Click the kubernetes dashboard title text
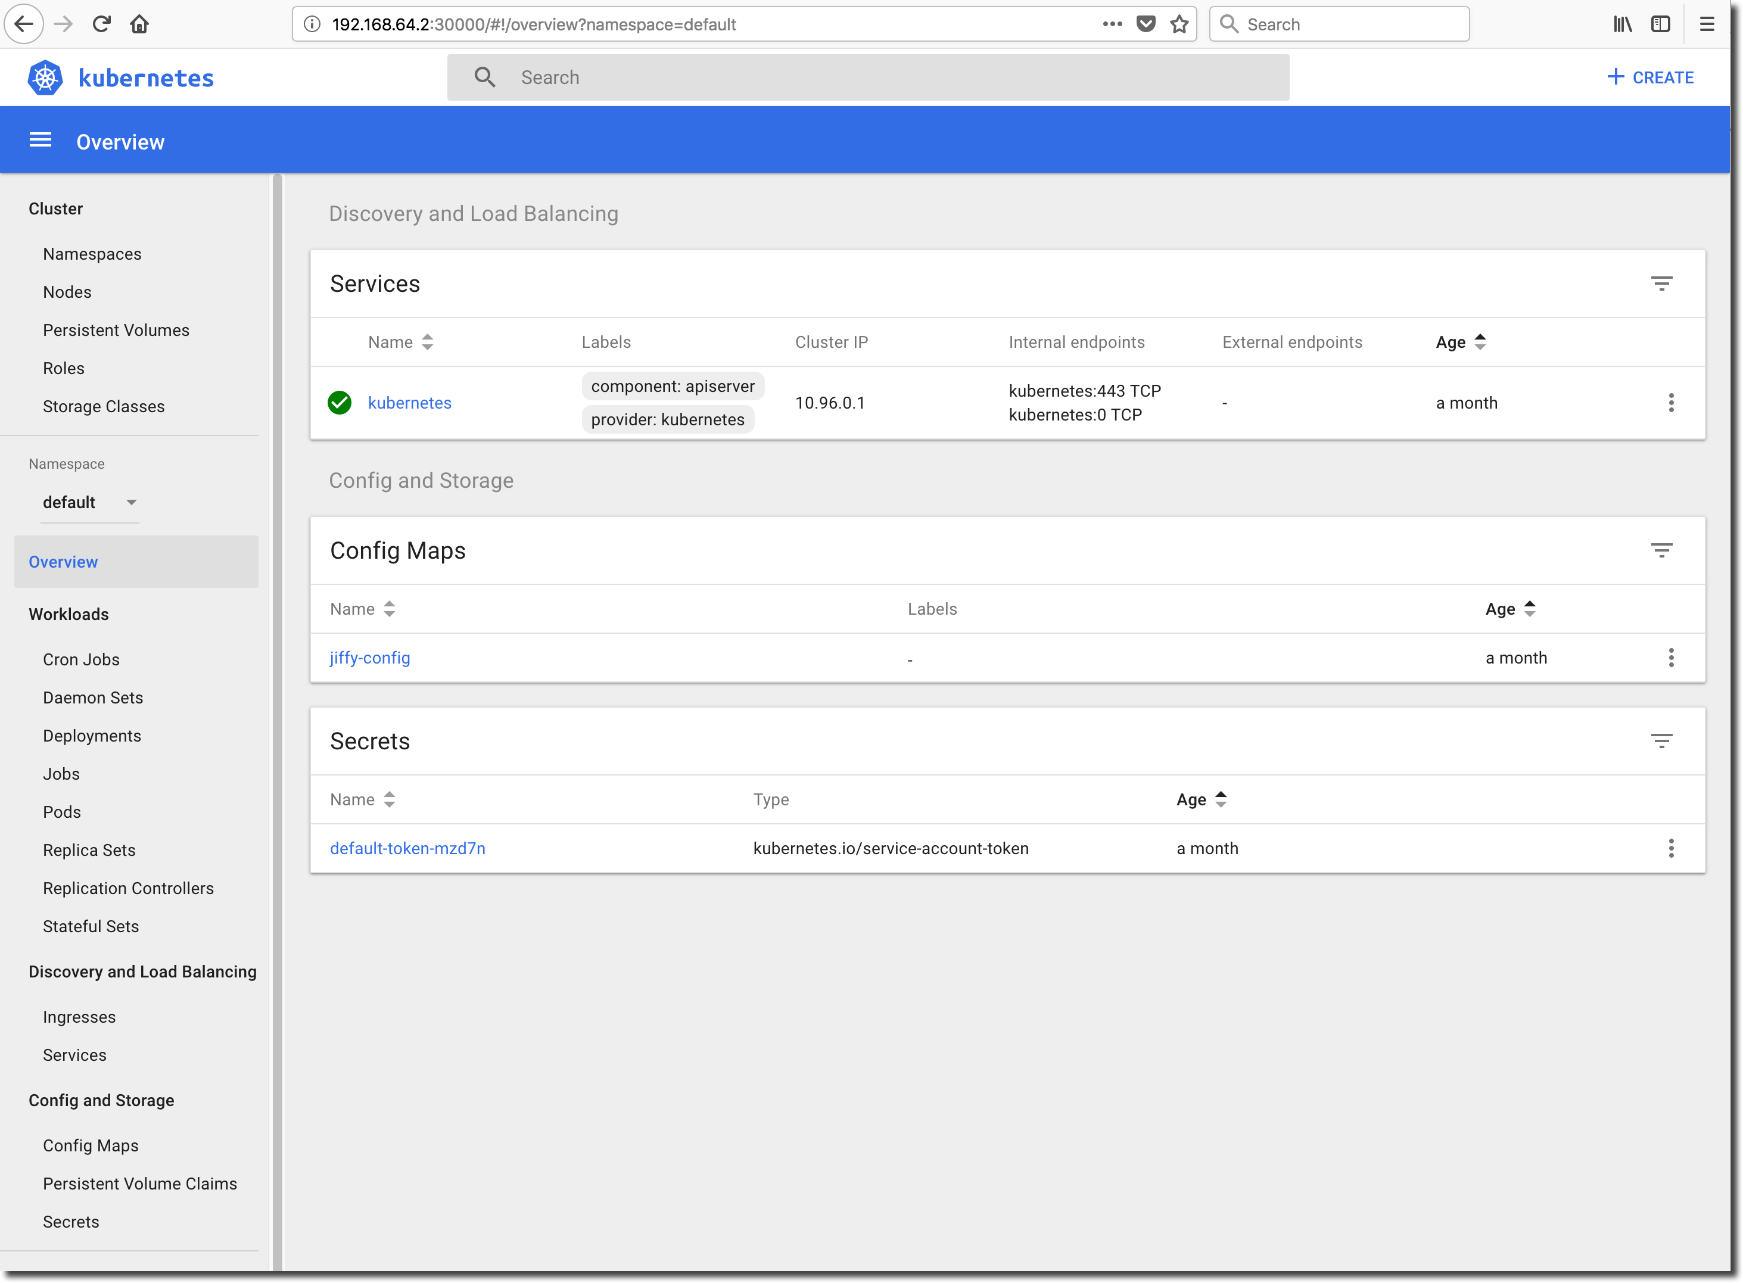This screenshot has height=1283, width=1743. pos(146,77)
